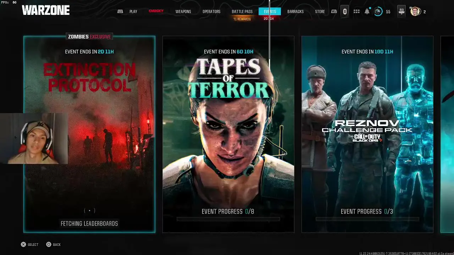This screenshot has height=255, width=454.
Task: Click Event Ends in 2D 11H text
Action: click(89, 52)
